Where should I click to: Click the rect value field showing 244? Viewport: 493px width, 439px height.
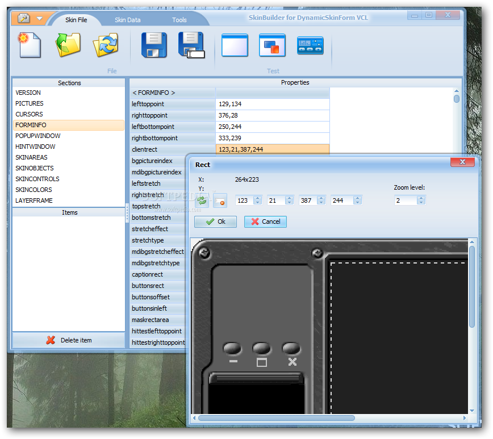pyautogui.click(x=341, y=200)
